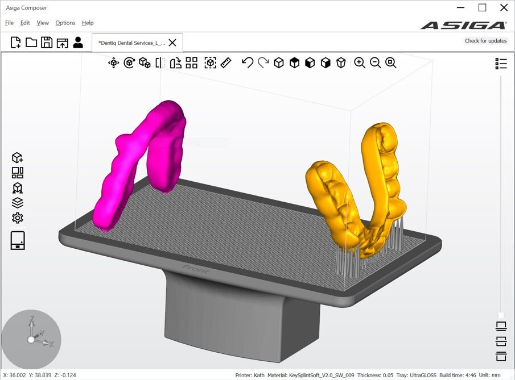This screenshot has height=380, width=515.
Task: Click the Check for updates button
Action: (485, 41)
